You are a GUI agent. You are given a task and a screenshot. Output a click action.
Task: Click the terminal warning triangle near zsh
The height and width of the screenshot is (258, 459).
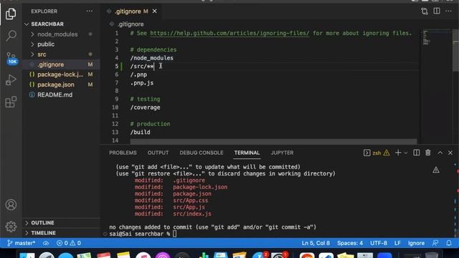[x=387, y=153]
